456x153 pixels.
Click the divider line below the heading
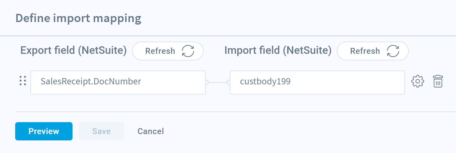coord(228,36)
